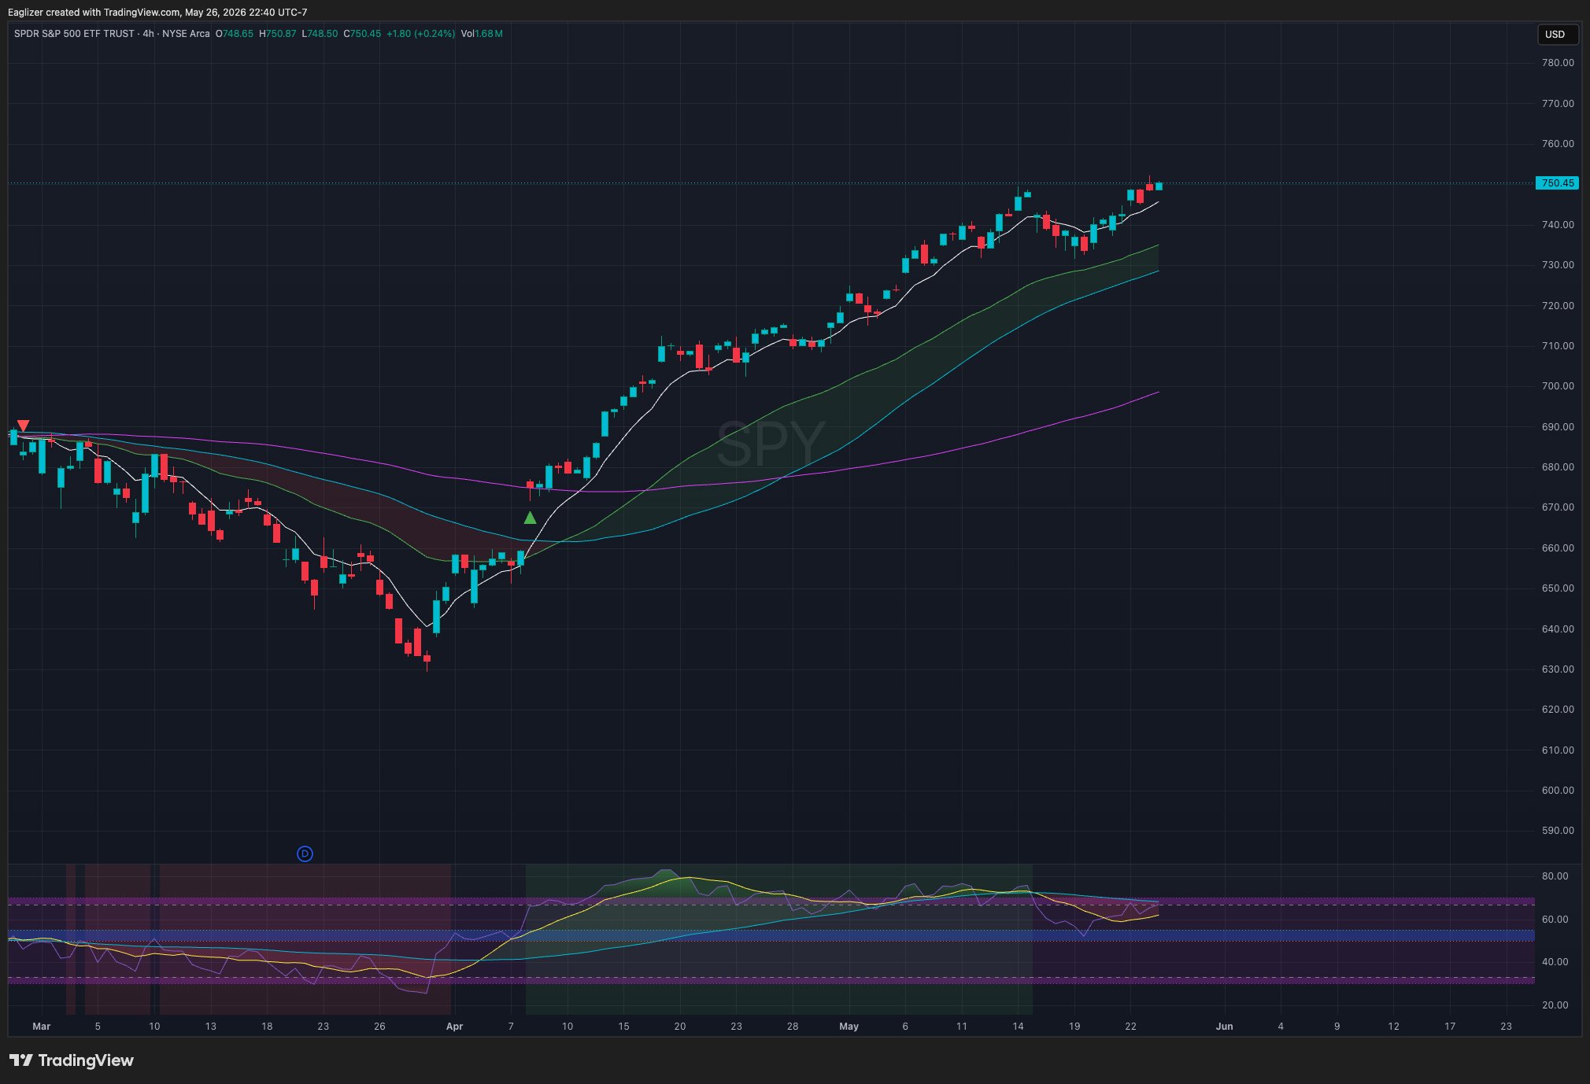Click the May month label on time axis

pos(849,1027)
